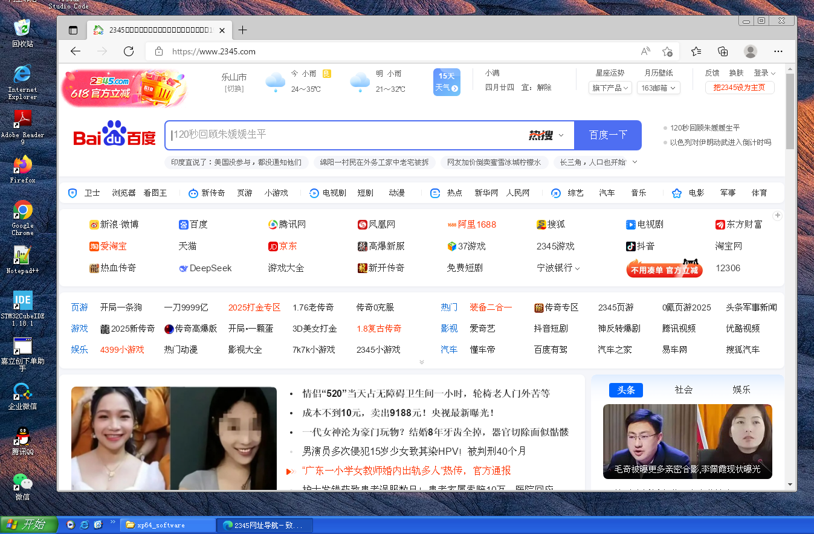
Task: Click the page vertical scrollbar thumb
Action: click(x=790, y=111)
